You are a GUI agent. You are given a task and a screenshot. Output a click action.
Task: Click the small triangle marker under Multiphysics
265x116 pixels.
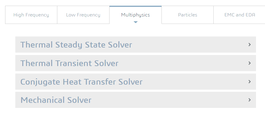coord(136,22)
